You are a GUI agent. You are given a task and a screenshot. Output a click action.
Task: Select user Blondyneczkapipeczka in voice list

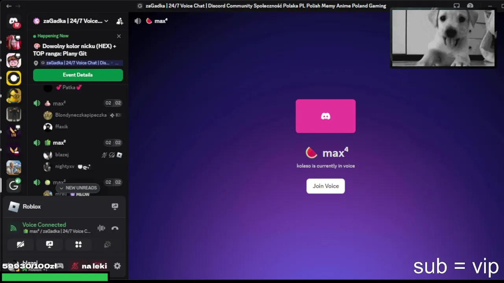tap(82, 115)
